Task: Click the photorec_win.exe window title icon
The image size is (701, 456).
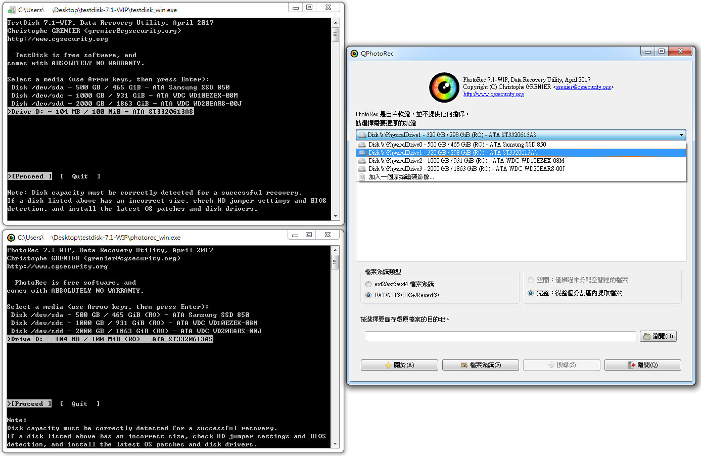Action: pyautogui.click(x=11, y=237)
